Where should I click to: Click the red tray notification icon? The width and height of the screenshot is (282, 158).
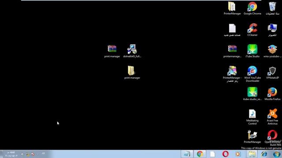point(33,154)
